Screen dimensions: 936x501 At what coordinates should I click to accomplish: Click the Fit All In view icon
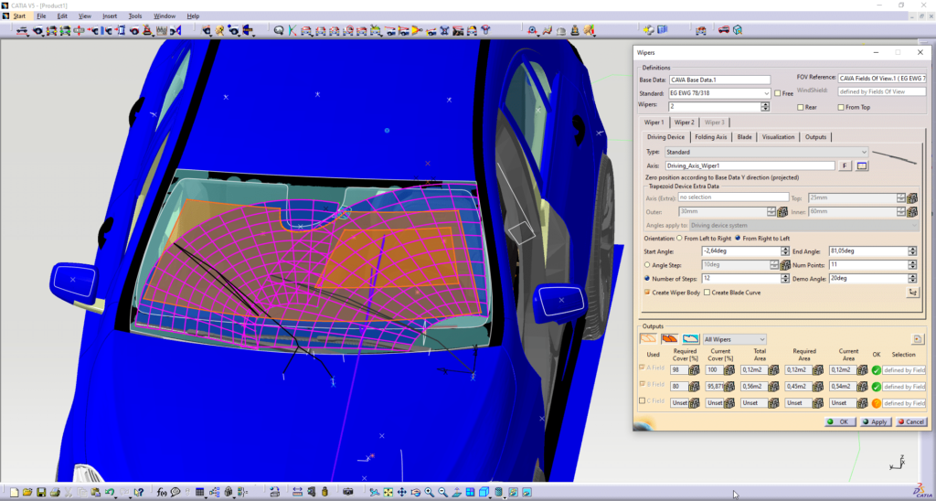pyautogui.click(x=388, y=493)
